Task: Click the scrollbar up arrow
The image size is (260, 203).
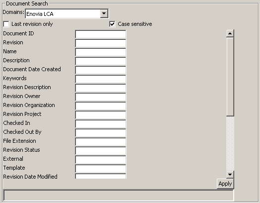Action: coord(230,33)
